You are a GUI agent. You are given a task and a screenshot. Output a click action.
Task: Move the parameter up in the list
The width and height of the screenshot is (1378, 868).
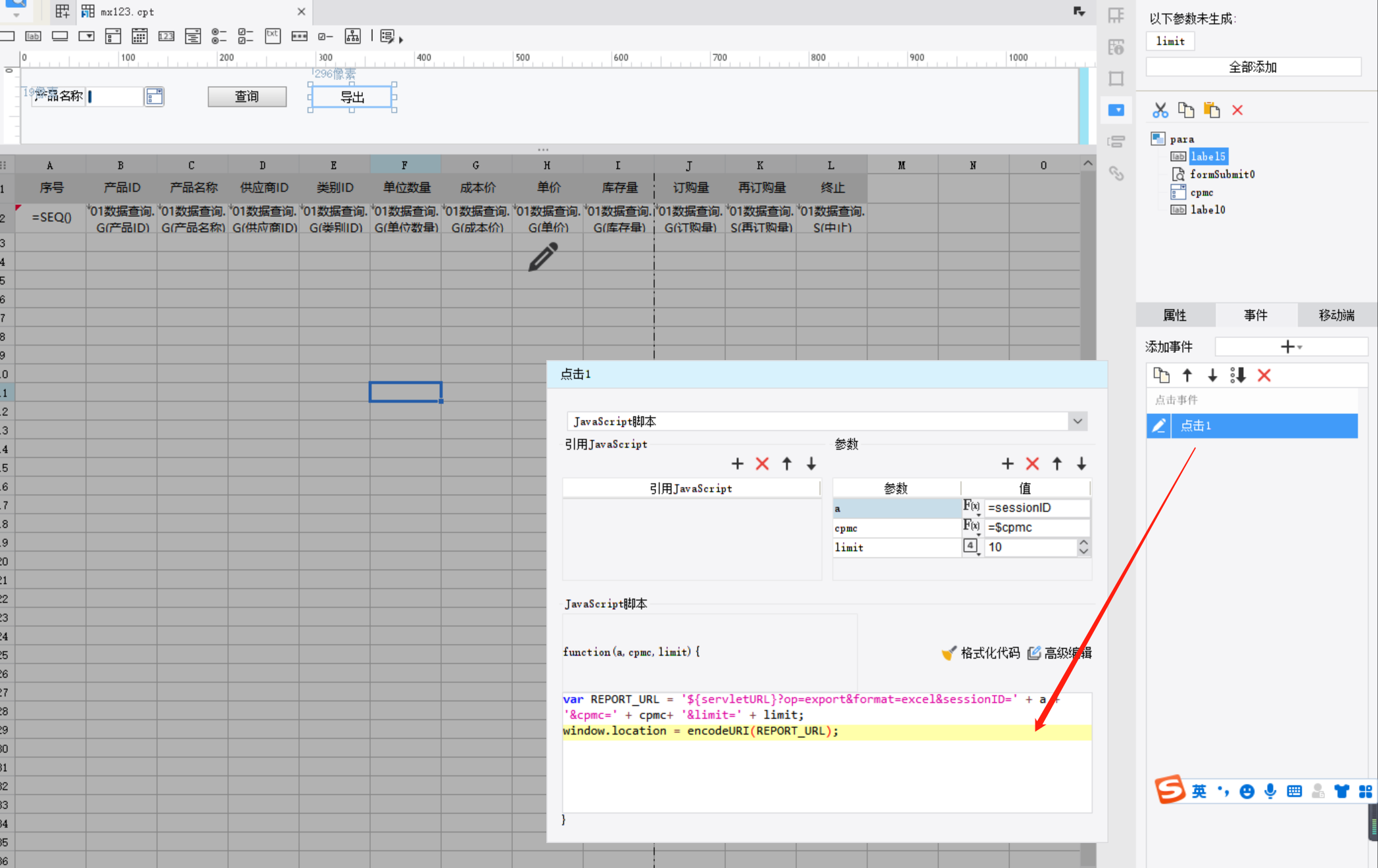coord(1057,464)
